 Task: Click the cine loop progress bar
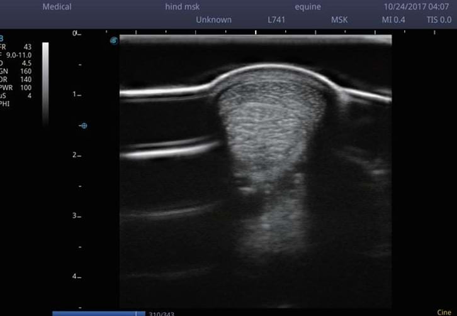[94, 313]
